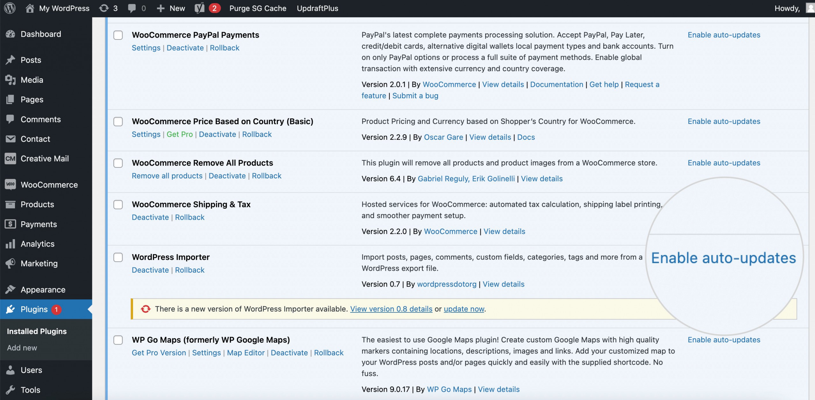Click the Dashboard gauge icon
The image size is (815, 400).
11,34
